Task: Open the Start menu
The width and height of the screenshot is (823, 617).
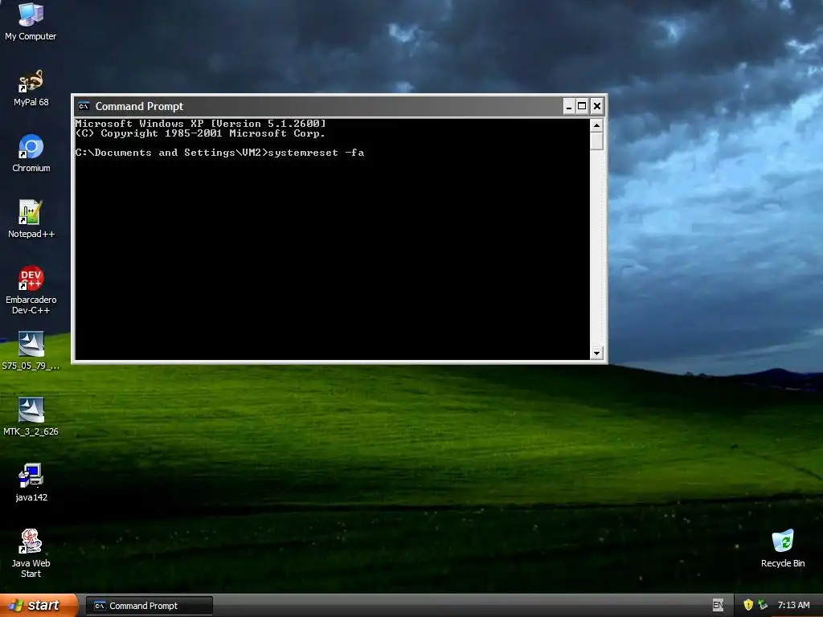Action: [39, 605]
